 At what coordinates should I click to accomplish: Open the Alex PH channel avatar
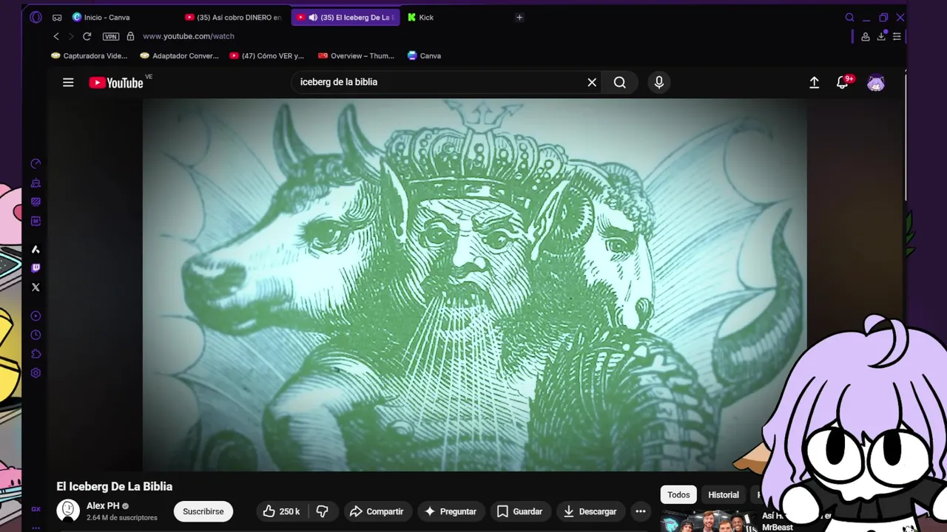coord(68,511)
